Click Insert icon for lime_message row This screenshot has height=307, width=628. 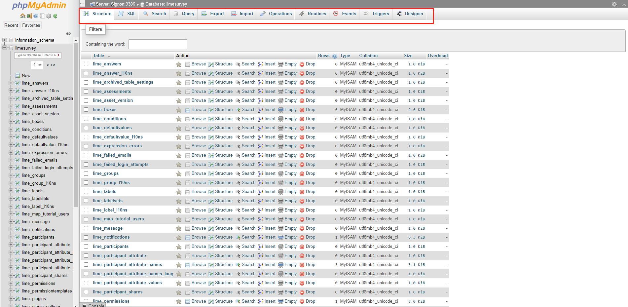[261, 228]
